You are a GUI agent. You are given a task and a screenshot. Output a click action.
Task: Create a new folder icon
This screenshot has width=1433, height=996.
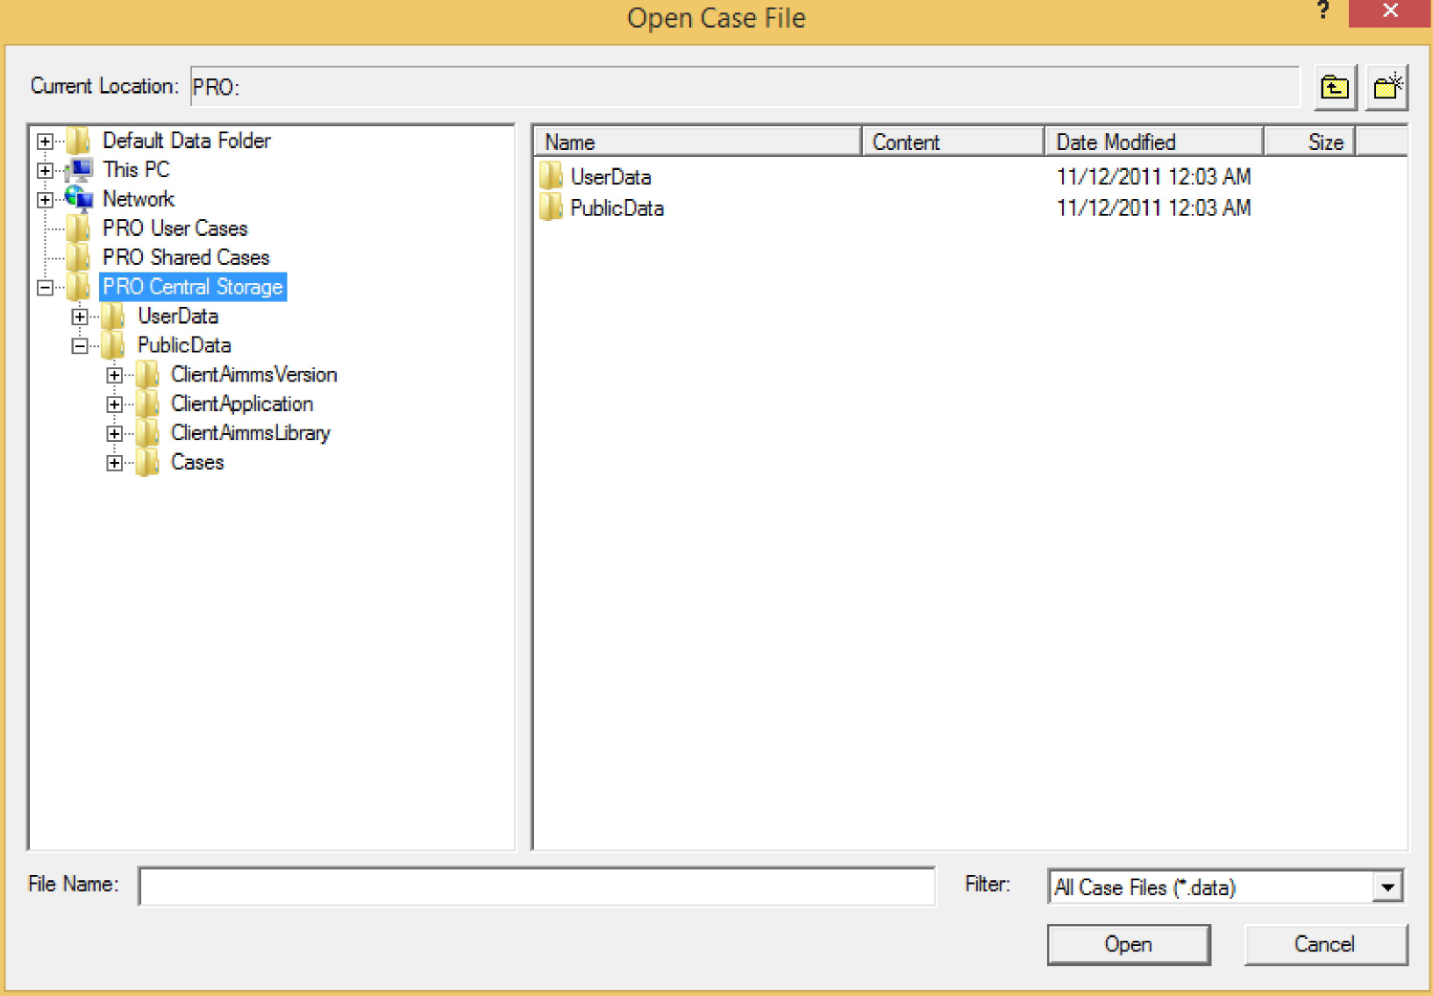[x=1387, y=88]
